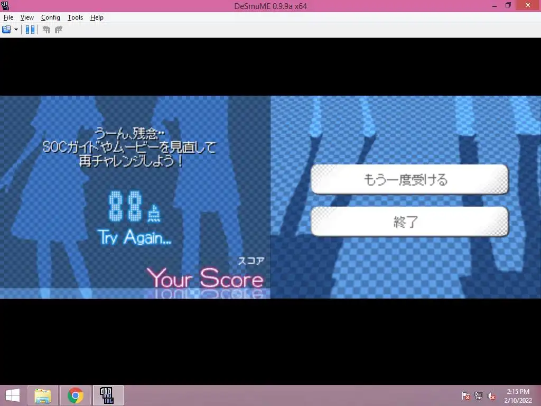
Task: Click the rotate right toolbar icon
Action: tap(59, 30)
